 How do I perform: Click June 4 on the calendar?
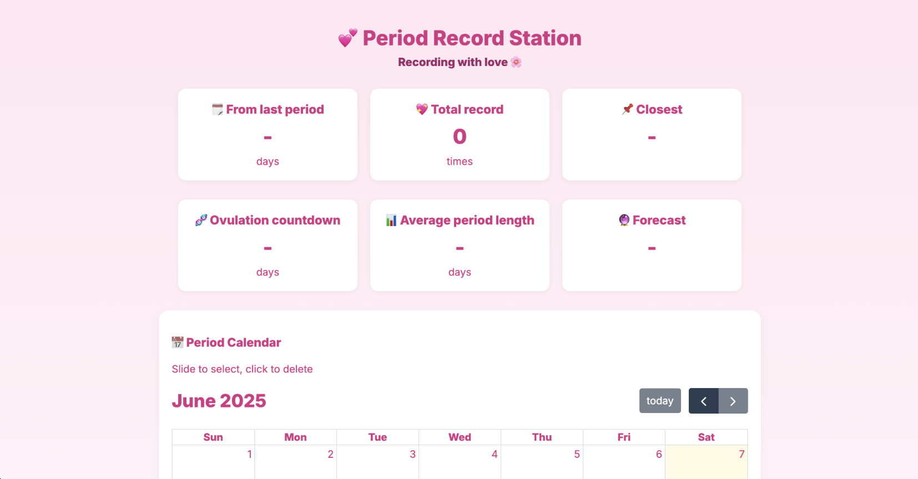[x=460, y=462]
